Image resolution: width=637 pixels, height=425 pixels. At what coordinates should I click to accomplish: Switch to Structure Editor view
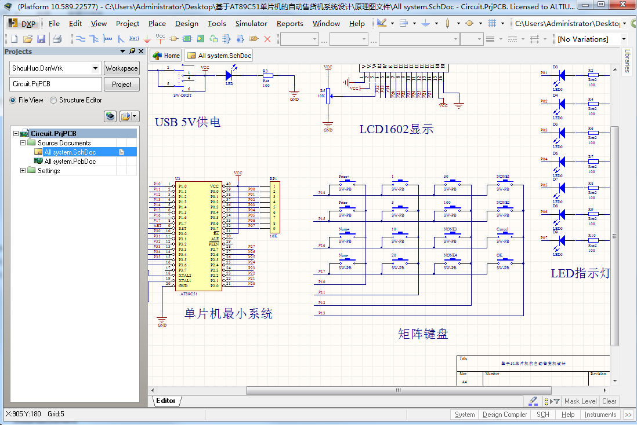click(54, 100)
